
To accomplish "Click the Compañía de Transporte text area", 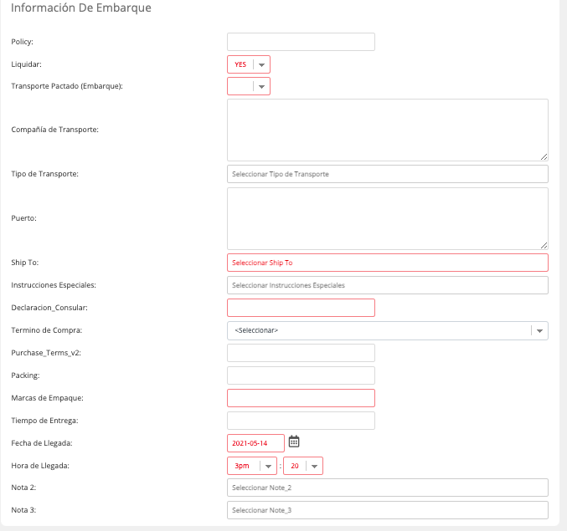I will 388,130.
